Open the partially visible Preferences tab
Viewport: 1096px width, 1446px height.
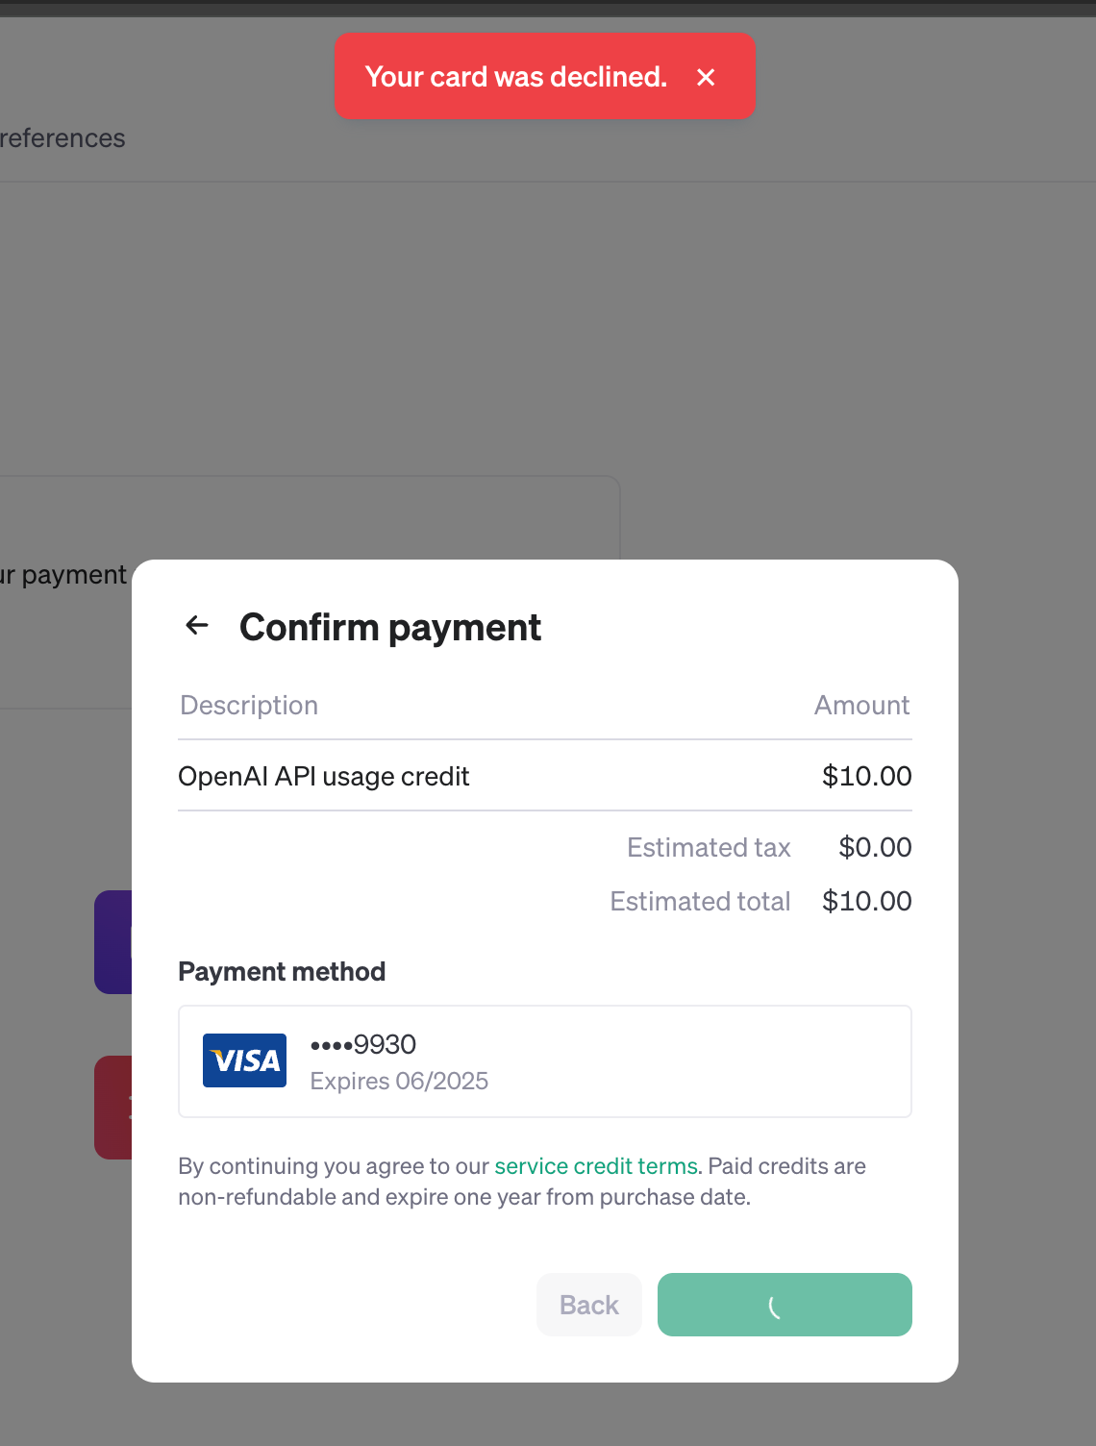(x=62, y=138)
